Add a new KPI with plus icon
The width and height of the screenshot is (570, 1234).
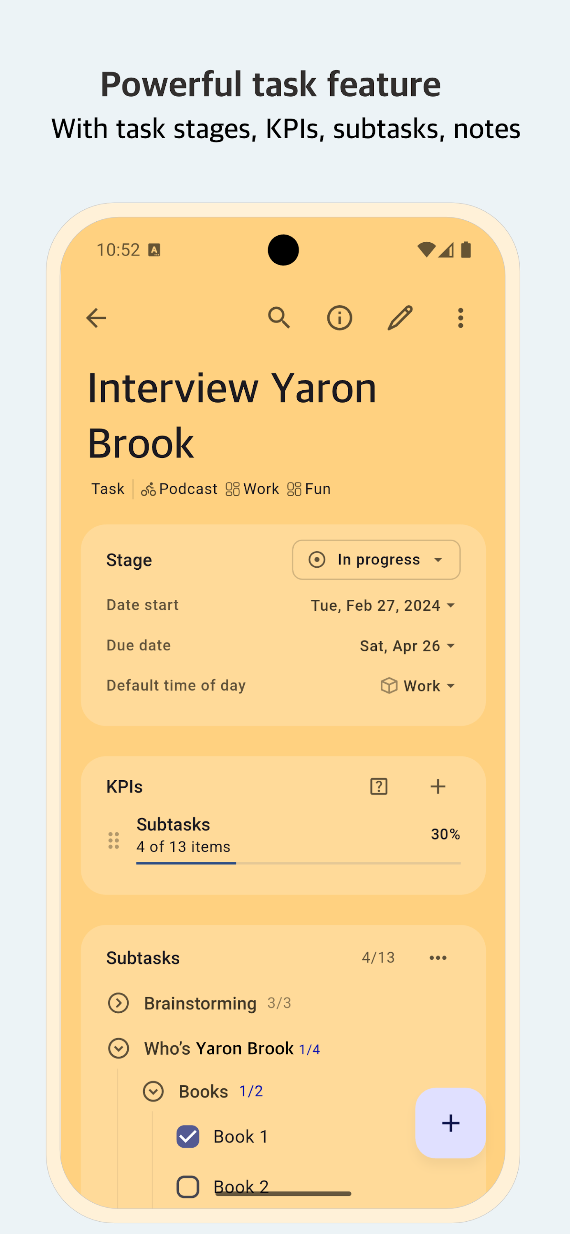(x=438, y=786)
